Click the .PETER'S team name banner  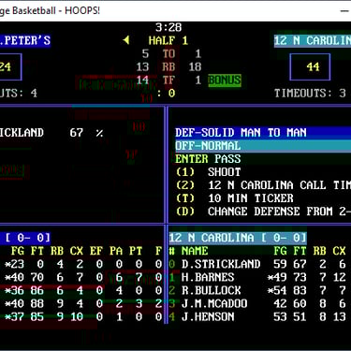coord(25,40)
